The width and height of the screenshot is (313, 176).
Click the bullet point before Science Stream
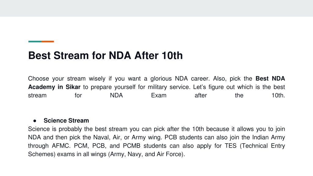(x=35, y=121)
